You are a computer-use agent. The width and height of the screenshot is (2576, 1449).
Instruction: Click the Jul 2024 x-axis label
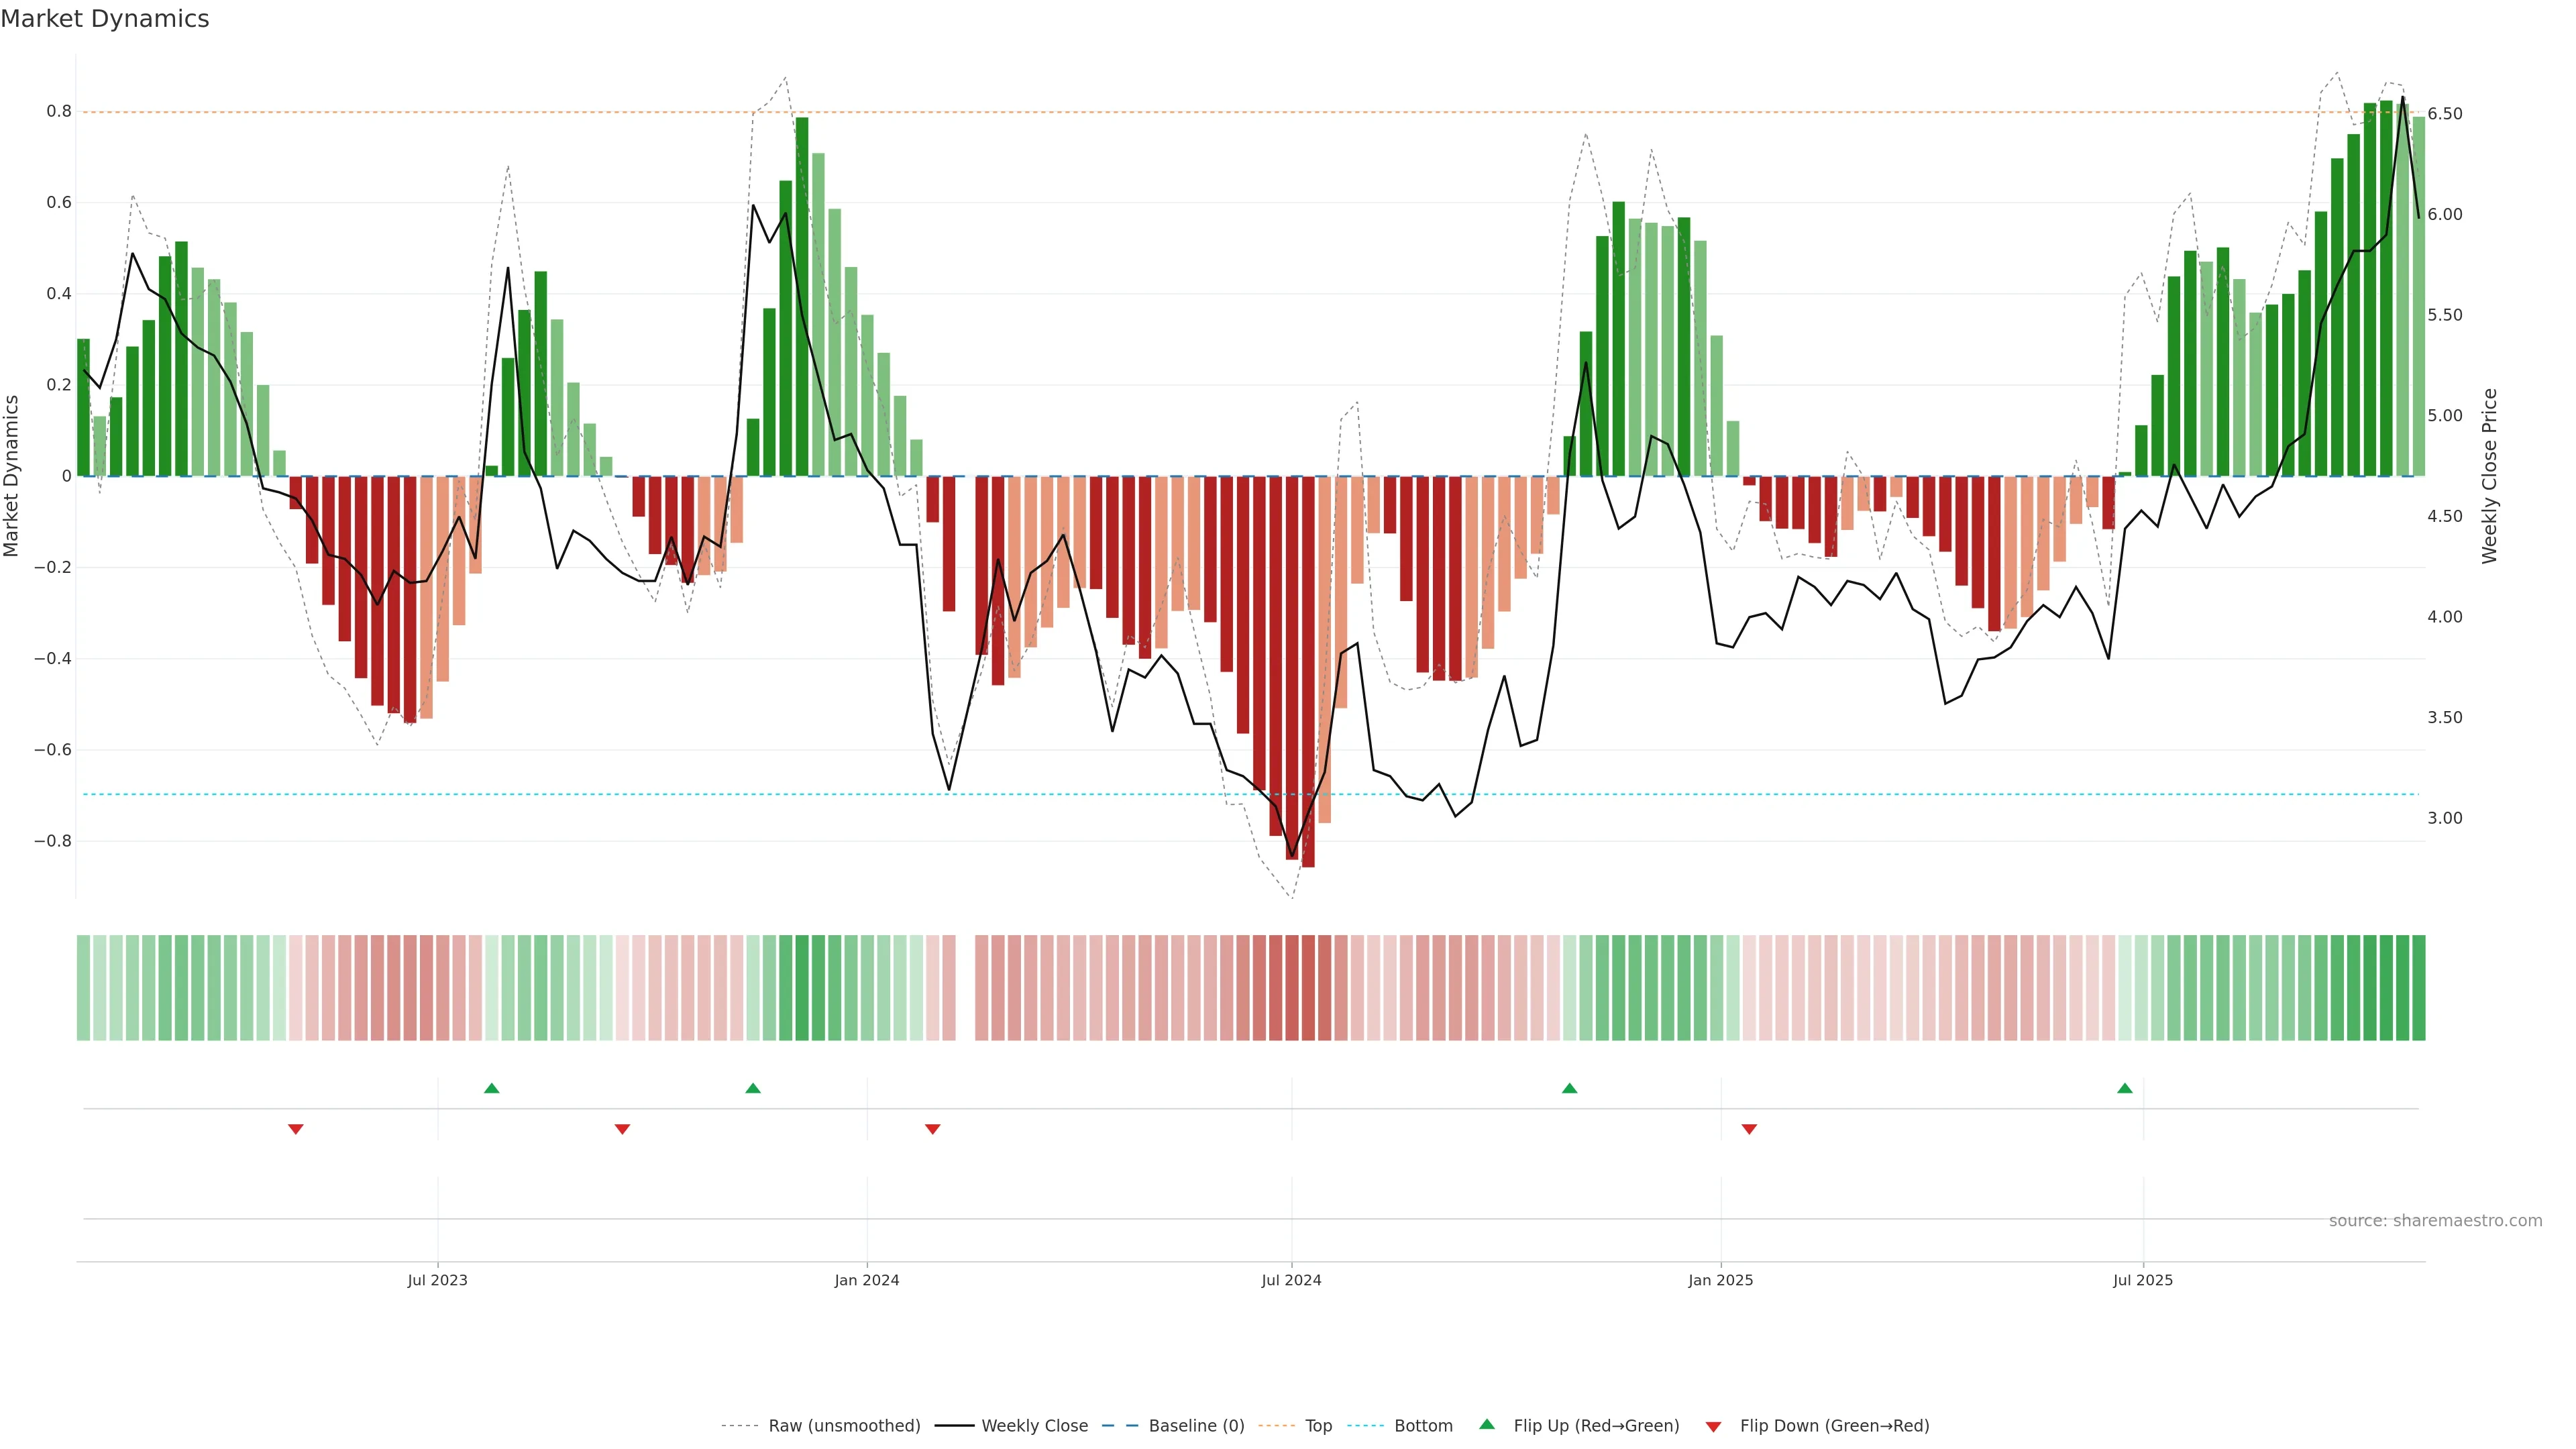(x=1291, y=1280)
